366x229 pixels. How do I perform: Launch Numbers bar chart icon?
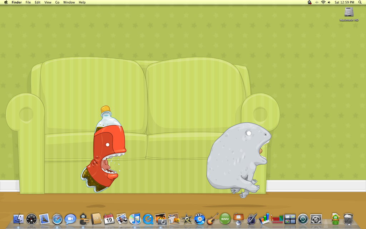tap(264, 219)
